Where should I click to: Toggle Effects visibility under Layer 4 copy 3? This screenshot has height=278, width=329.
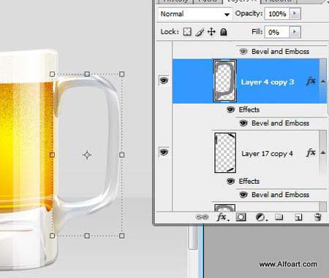click(x=230, y=109)
